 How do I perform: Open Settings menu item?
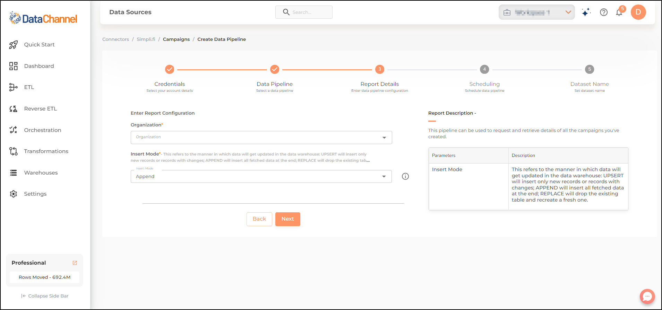coord(35,194)
